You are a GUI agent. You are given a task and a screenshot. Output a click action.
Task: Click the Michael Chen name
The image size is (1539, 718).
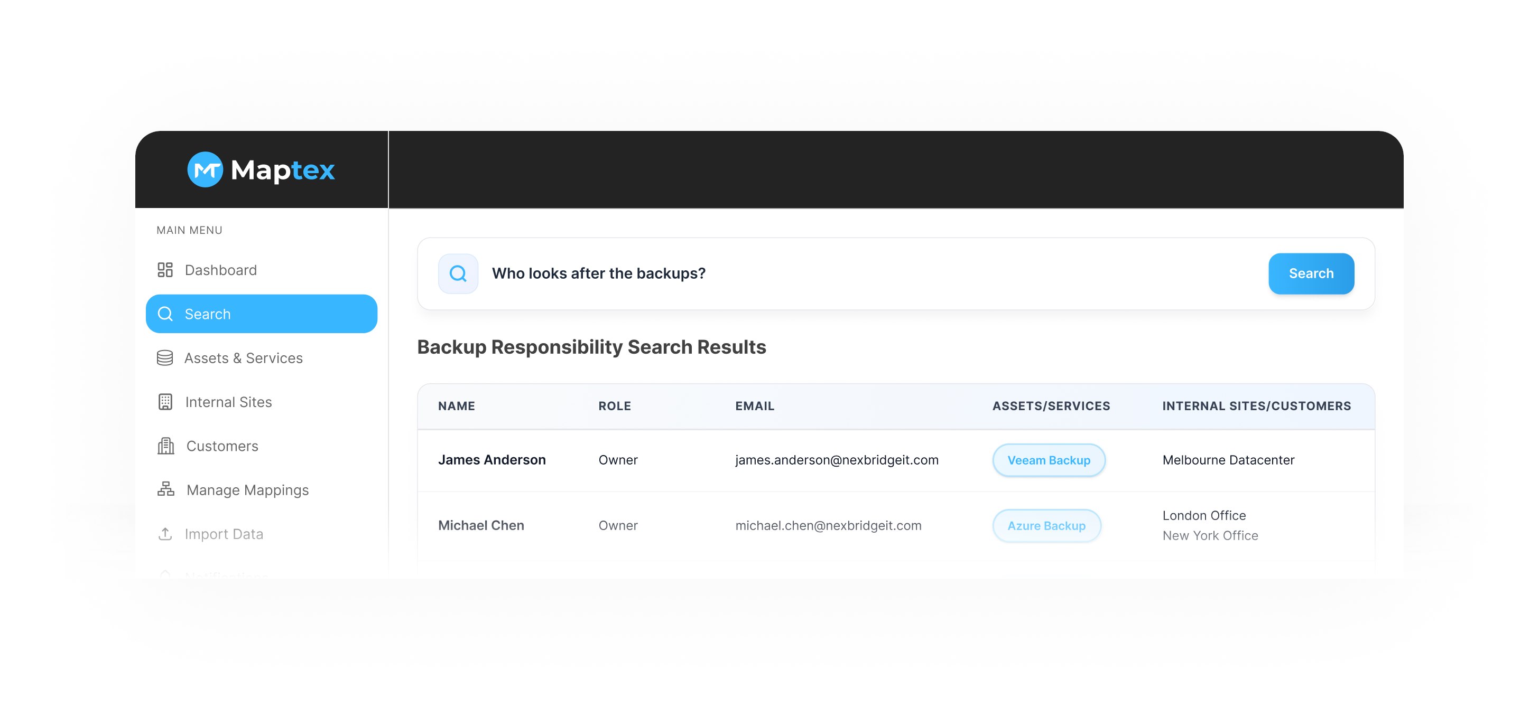click(x=481, y=525)
